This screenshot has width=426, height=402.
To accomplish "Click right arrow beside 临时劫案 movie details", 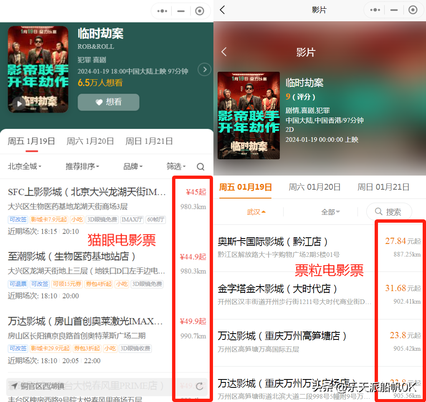I will [204, 69].
